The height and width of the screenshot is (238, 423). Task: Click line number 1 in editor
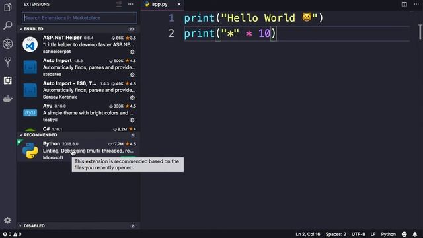[x=171, y=18]
